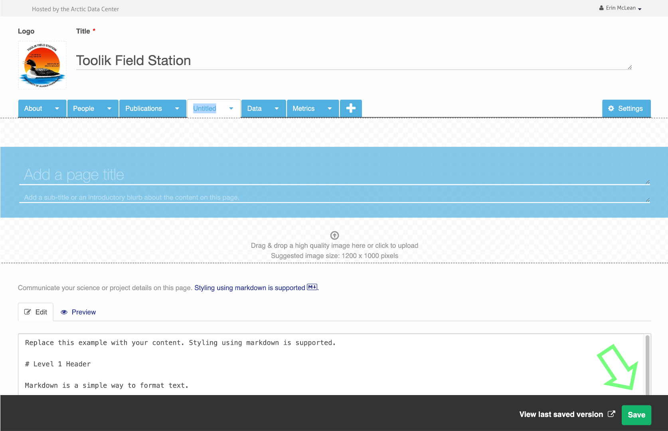Select the Edit tab
Screen dimensions: 668x431
point(36,312)
